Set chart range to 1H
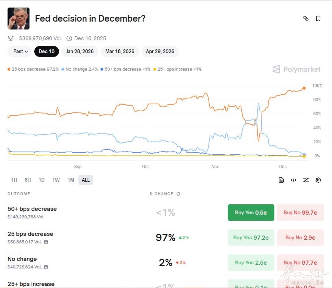The height and width of the screenshot is (288, 332). point(14,180)
